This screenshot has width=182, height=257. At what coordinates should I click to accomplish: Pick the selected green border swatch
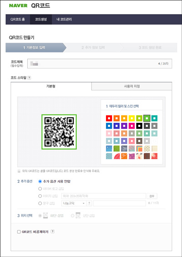pyautogui.click(x=147, y=118)
